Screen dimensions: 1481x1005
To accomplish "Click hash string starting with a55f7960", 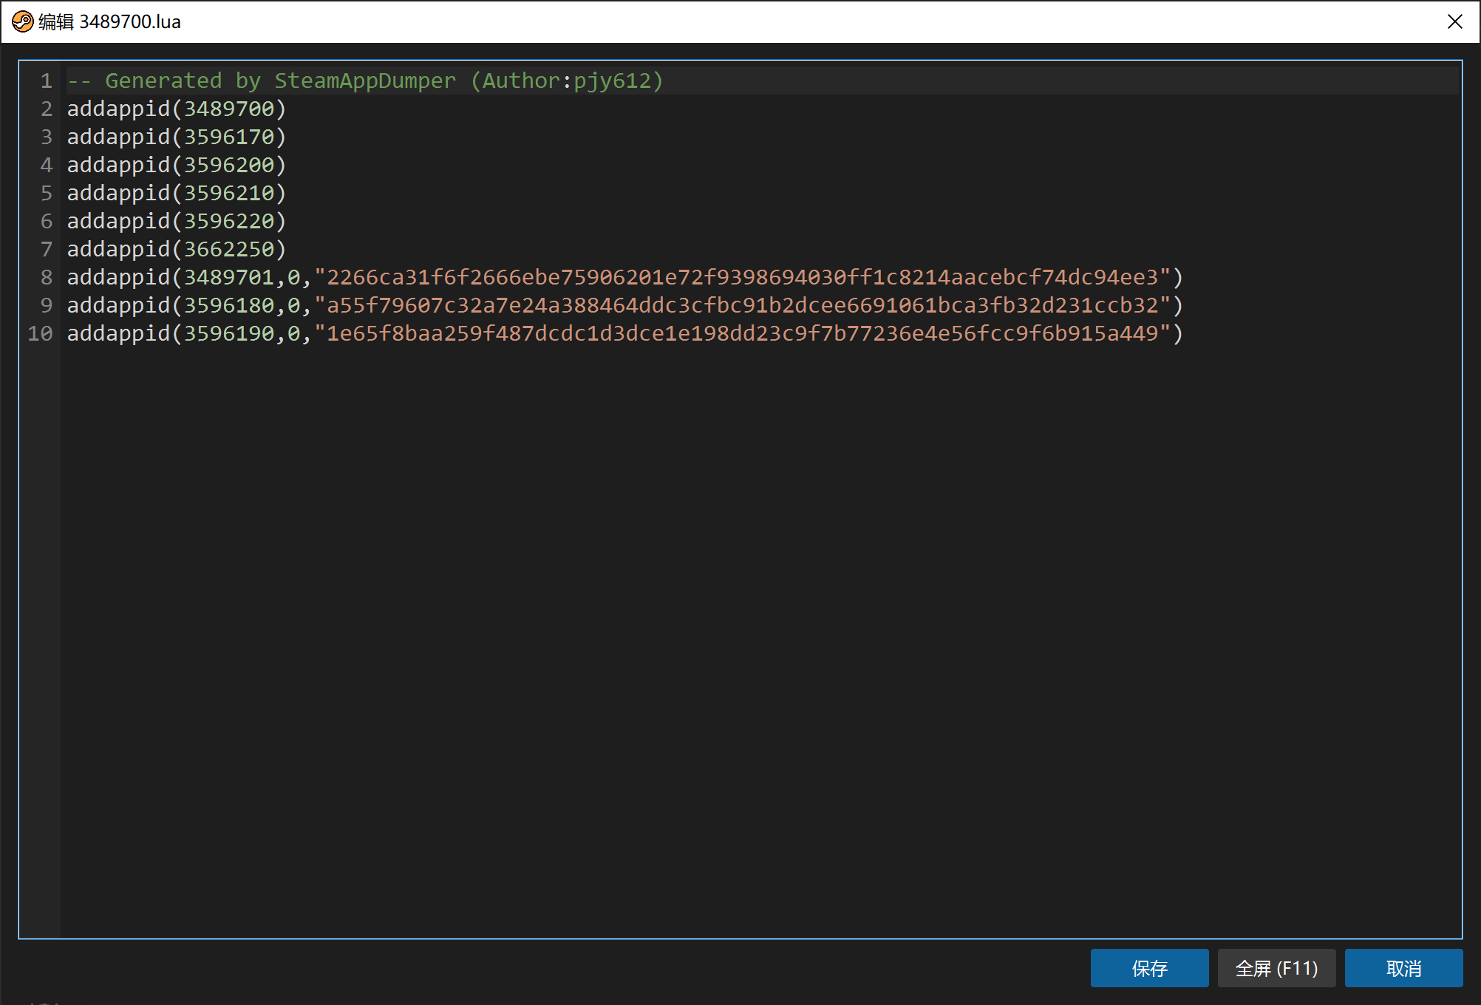I will [742, 305].
